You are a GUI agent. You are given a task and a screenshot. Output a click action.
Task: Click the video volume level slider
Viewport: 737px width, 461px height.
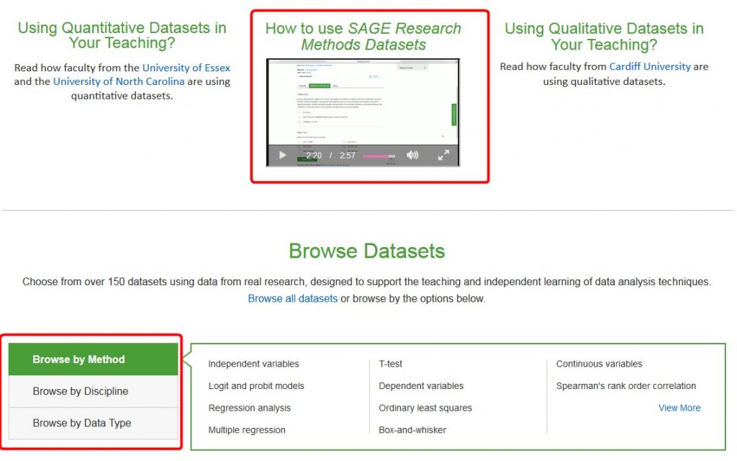[x=379, y=156]
